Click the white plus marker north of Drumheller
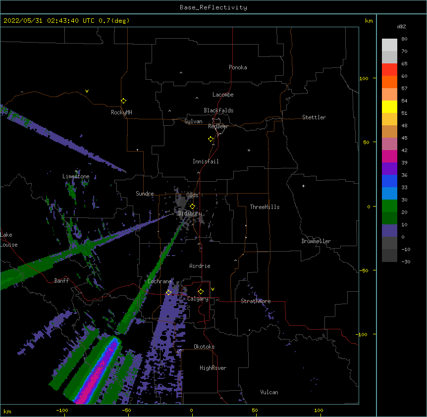 (x=303, y=186)
